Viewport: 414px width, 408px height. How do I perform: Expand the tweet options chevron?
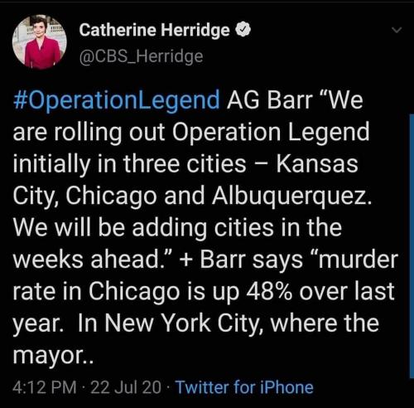[x=397, y=30]
